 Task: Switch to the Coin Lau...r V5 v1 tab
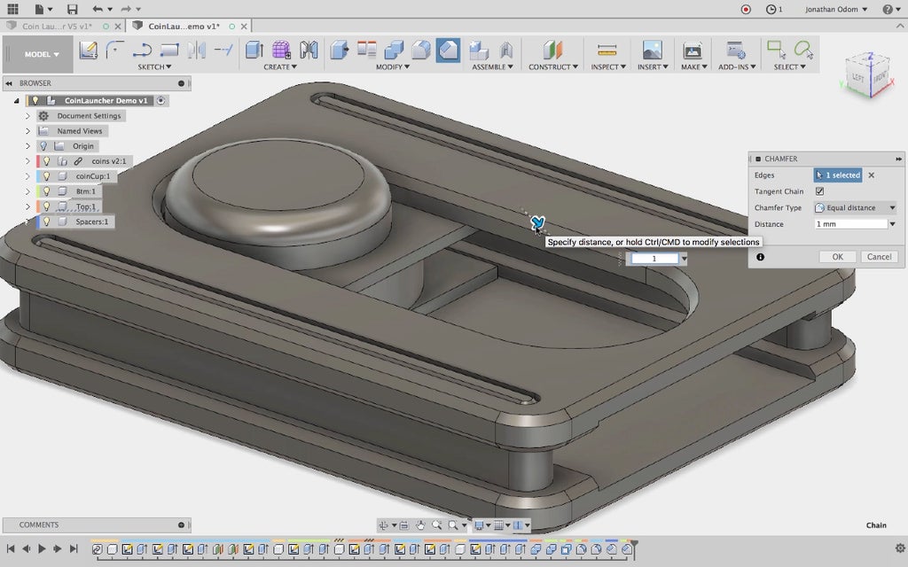57,26
